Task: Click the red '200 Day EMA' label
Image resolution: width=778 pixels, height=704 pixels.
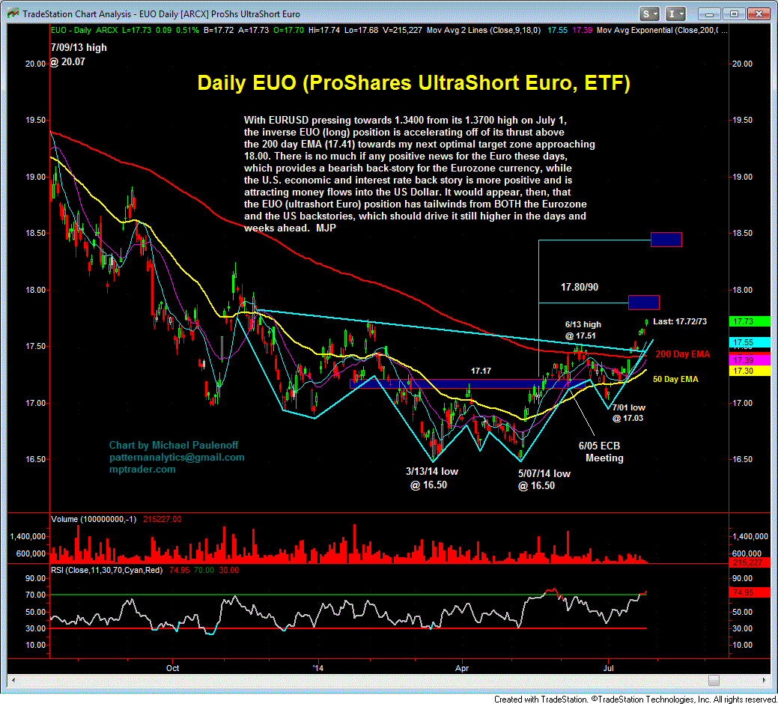Action: point(682,354)
